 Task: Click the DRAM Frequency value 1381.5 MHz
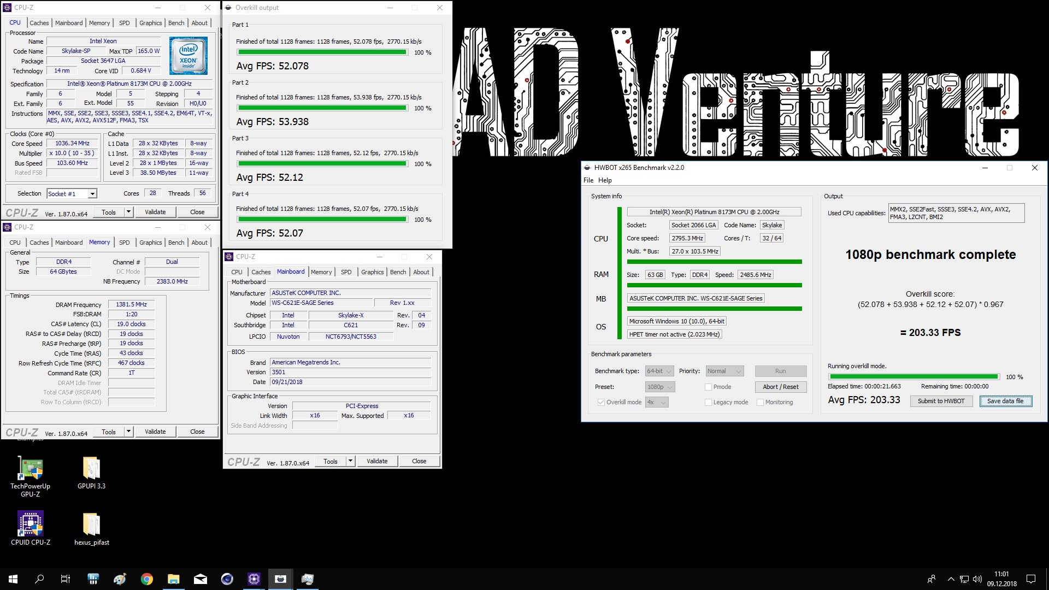(x=131, y=305)
